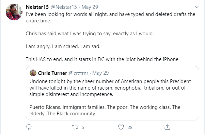The image size is (205, 134).
Task: Click the 'Puerto Ricans. Immigrant families' paragraph
Action: point(105,110)
